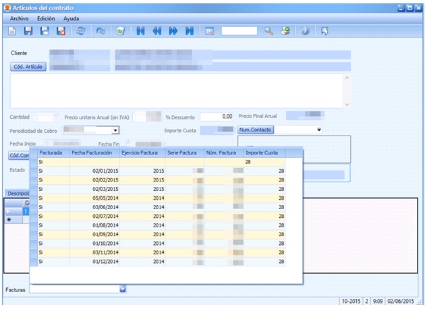The height and width of the screenshot is (313, 427).
Task: Open the Facturas combo box arrow
Action: coord(123,289)
